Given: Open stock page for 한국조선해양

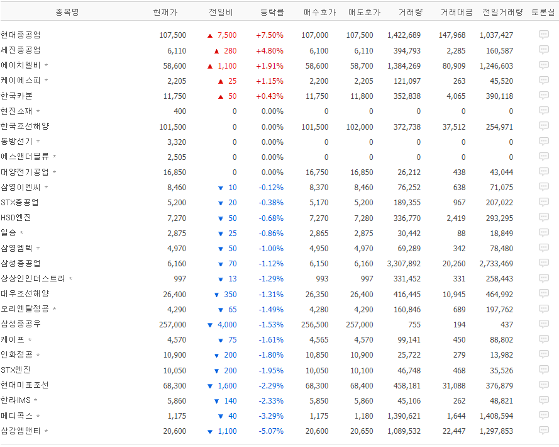Looking at the screenshot, I should 25,127.
